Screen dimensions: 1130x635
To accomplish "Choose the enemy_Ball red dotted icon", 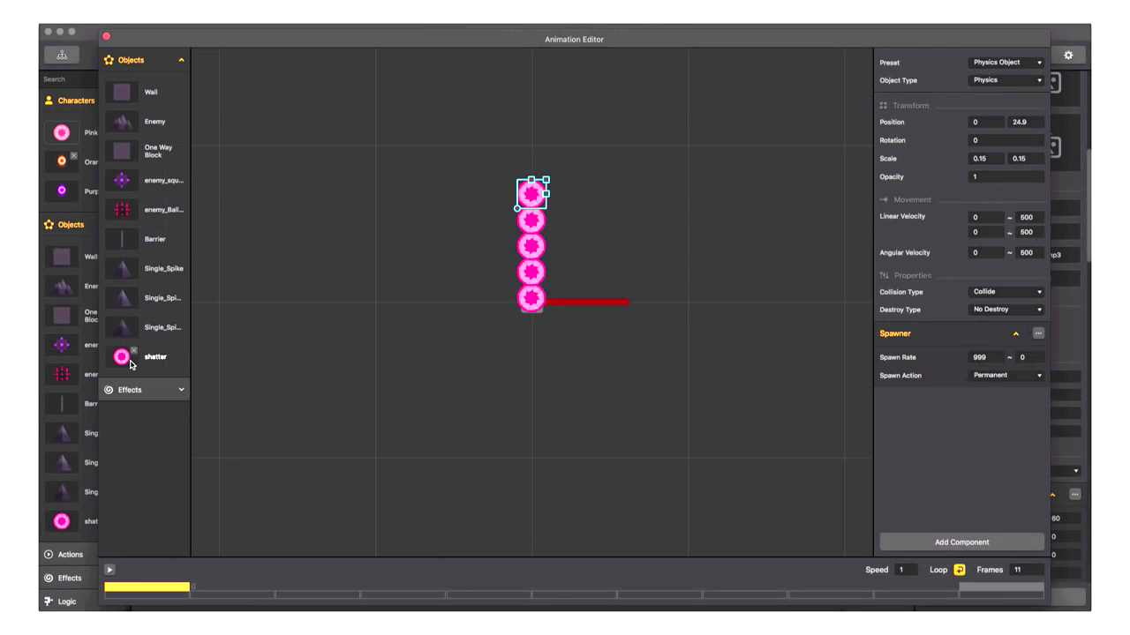I will [122, 210].
